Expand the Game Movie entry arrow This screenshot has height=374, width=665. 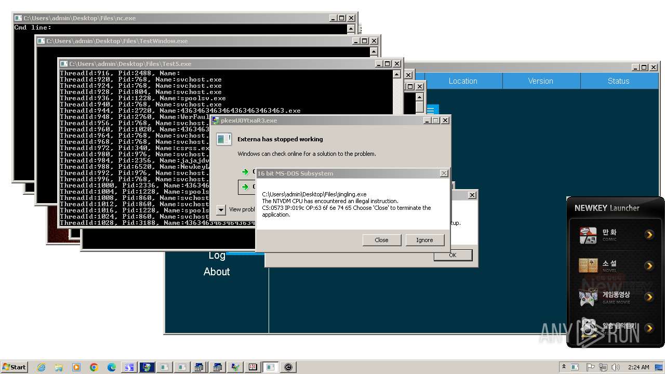tap(649, 297)
